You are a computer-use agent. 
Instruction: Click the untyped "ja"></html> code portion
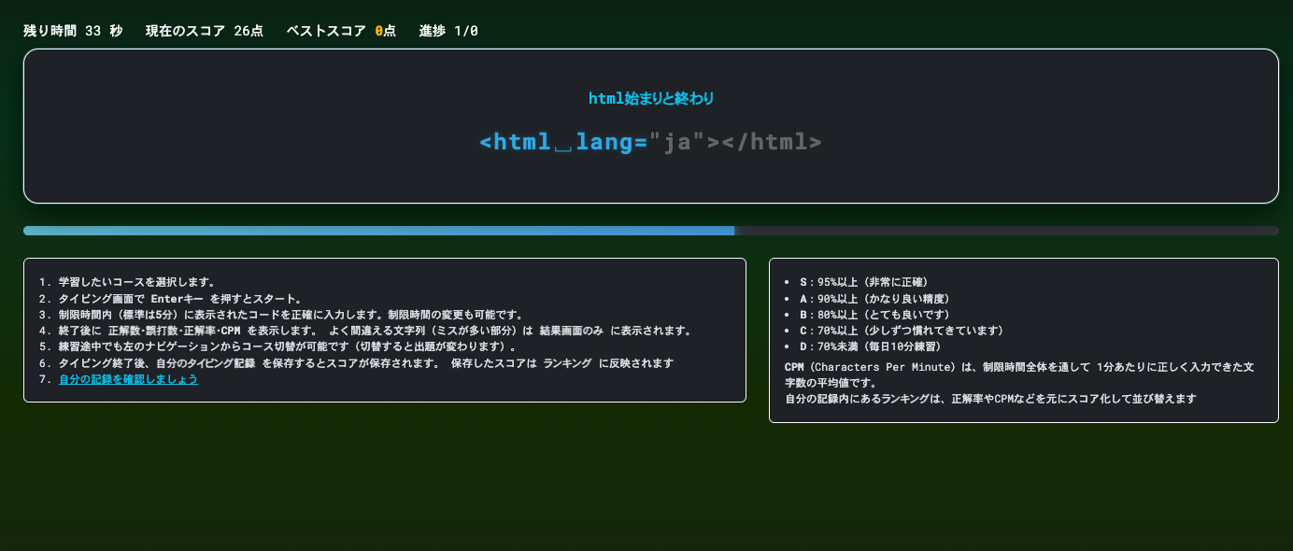(736, 142)
